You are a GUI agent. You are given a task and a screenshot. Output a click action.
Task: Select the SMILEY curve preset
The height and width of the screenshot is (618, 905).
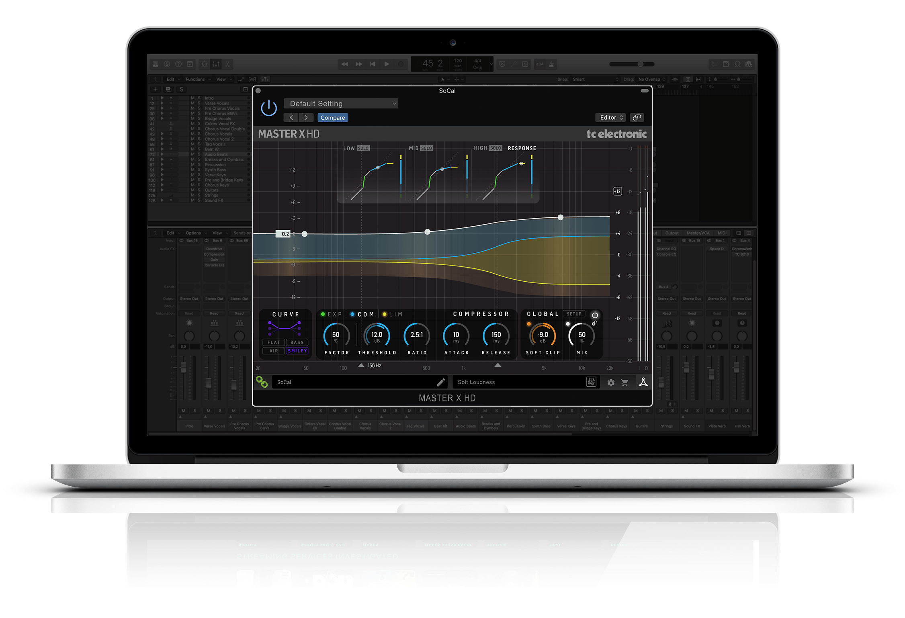pyautogui.click(x=297, y=351)
